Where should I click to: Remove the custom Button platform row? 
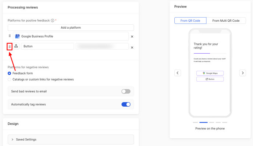point(132,47)
